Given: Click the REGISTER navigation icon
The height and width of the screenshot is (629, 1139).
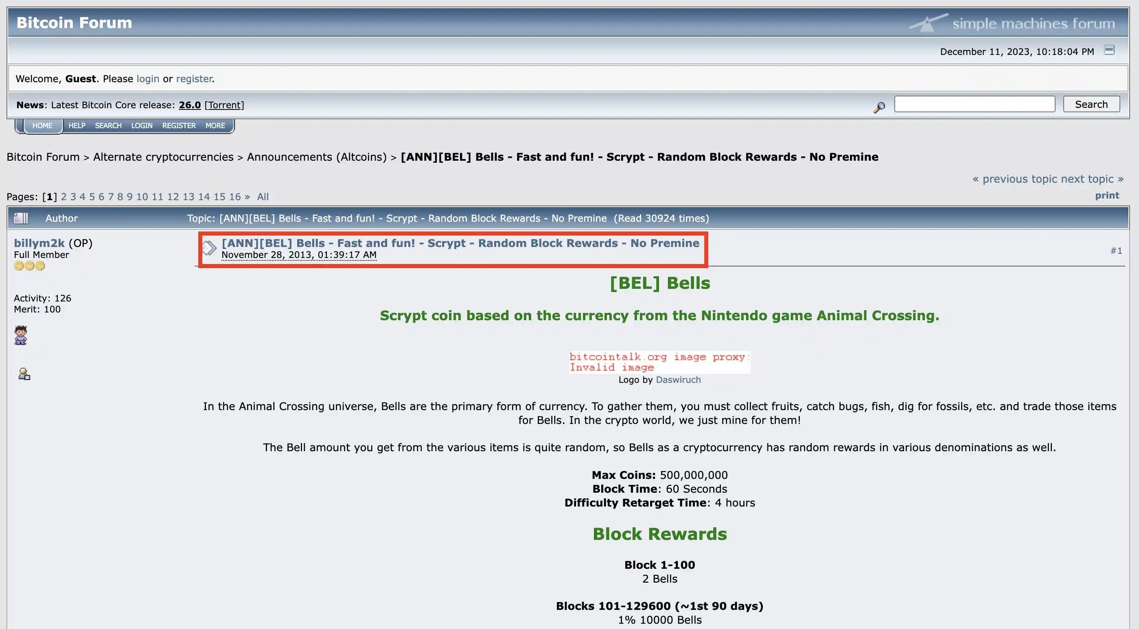Looking at the screenshot, I should 179,124.
